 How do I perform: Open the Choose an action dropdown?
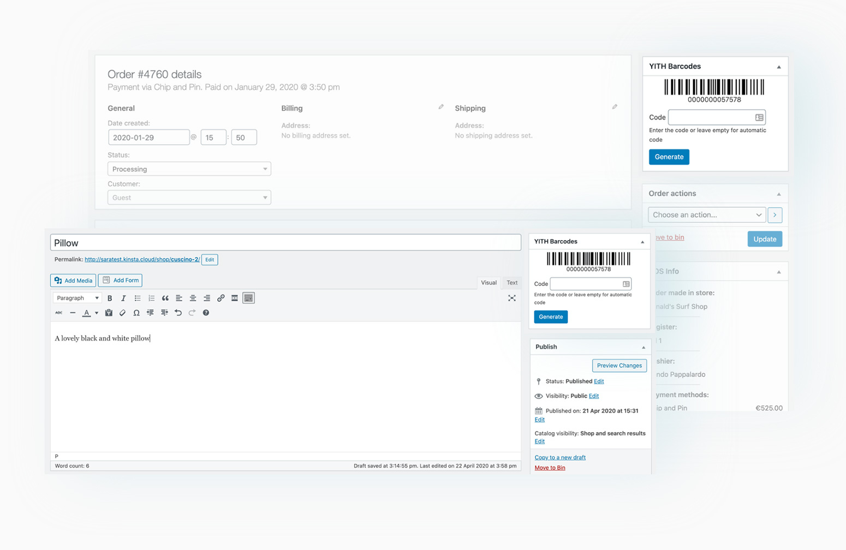tap(706, 214)
